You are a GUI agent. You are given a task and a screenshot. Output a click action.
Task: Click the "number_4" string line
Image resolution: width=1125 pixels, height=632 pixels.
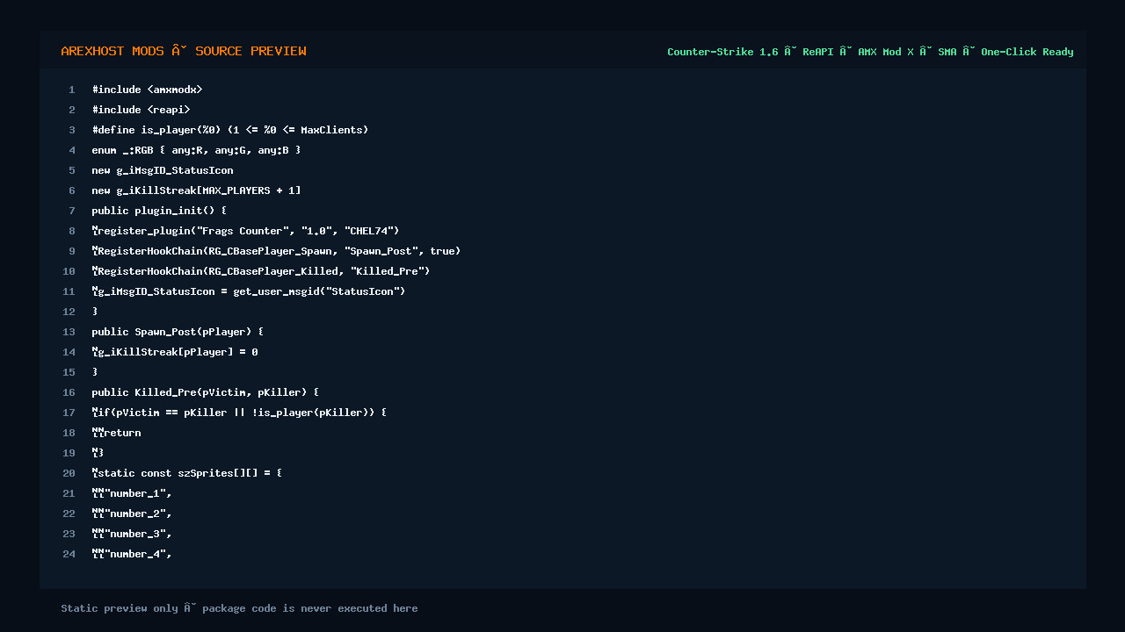pyautogui.click(x=132, y=554)
